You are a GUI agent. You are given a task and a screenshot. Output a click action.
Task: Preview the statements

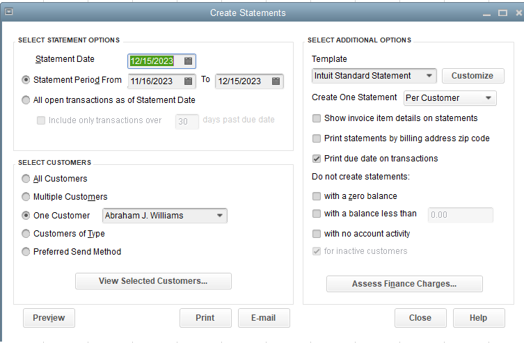coord(49,318)
